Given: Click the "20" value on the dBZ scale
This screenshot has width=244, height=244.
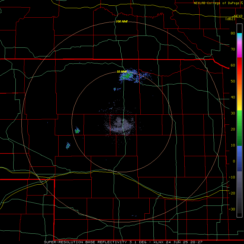Looking at the screenshot, I should (233, 129).
